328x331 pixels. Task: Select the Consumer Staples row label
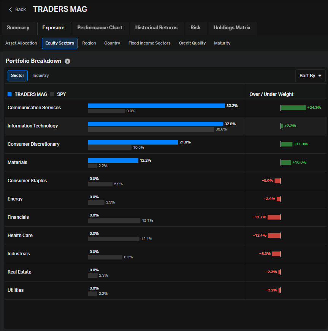coord(27,181)
